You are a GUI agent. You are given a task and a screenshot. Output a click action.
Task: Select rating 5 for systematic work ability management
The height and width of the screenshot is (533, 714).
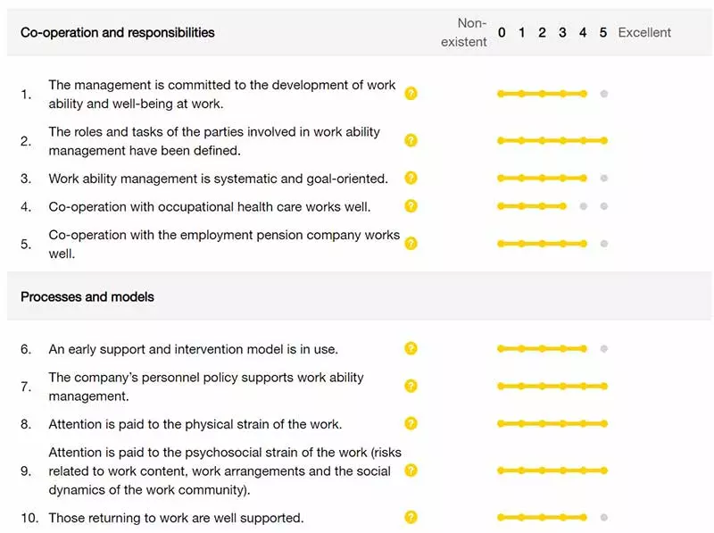click(x=604, y=178)
